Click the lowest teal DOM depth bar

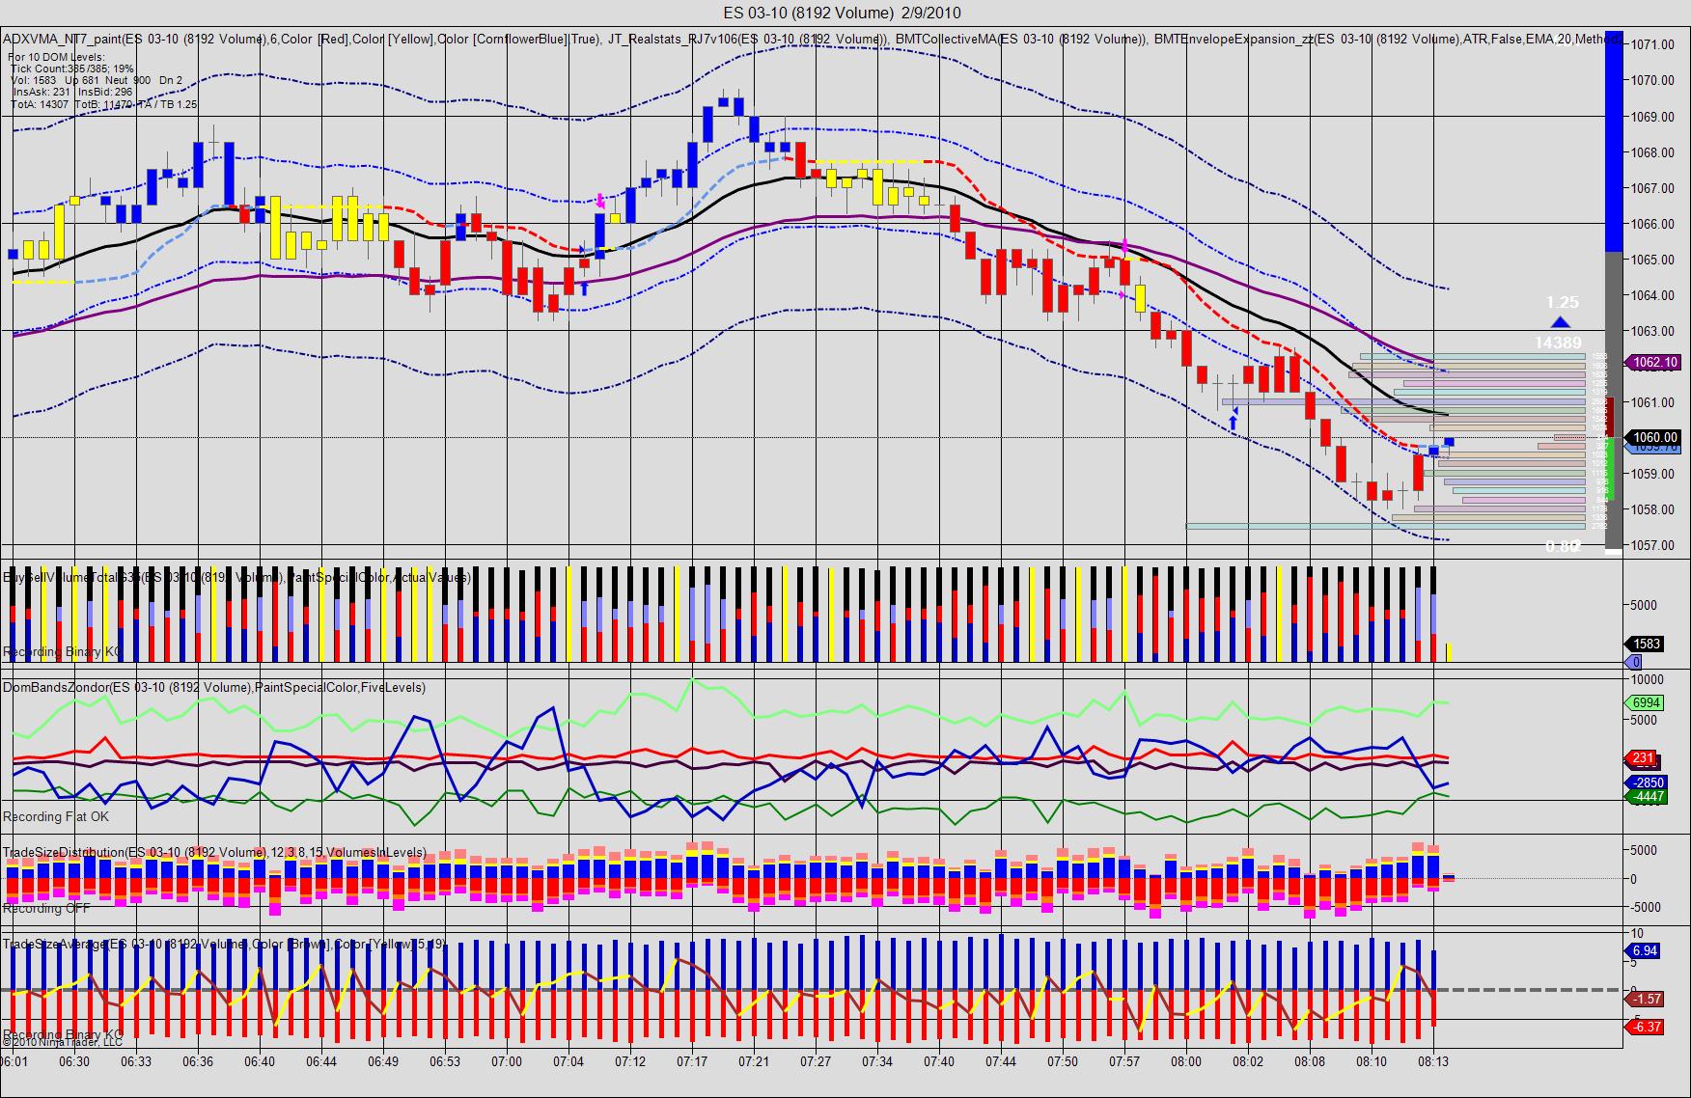pyautogui.click(x=1386, y=526)
